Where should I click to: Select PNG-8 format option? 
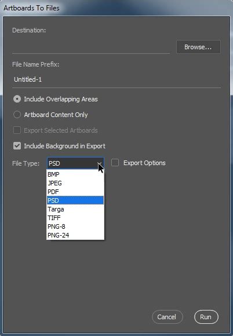75,227
